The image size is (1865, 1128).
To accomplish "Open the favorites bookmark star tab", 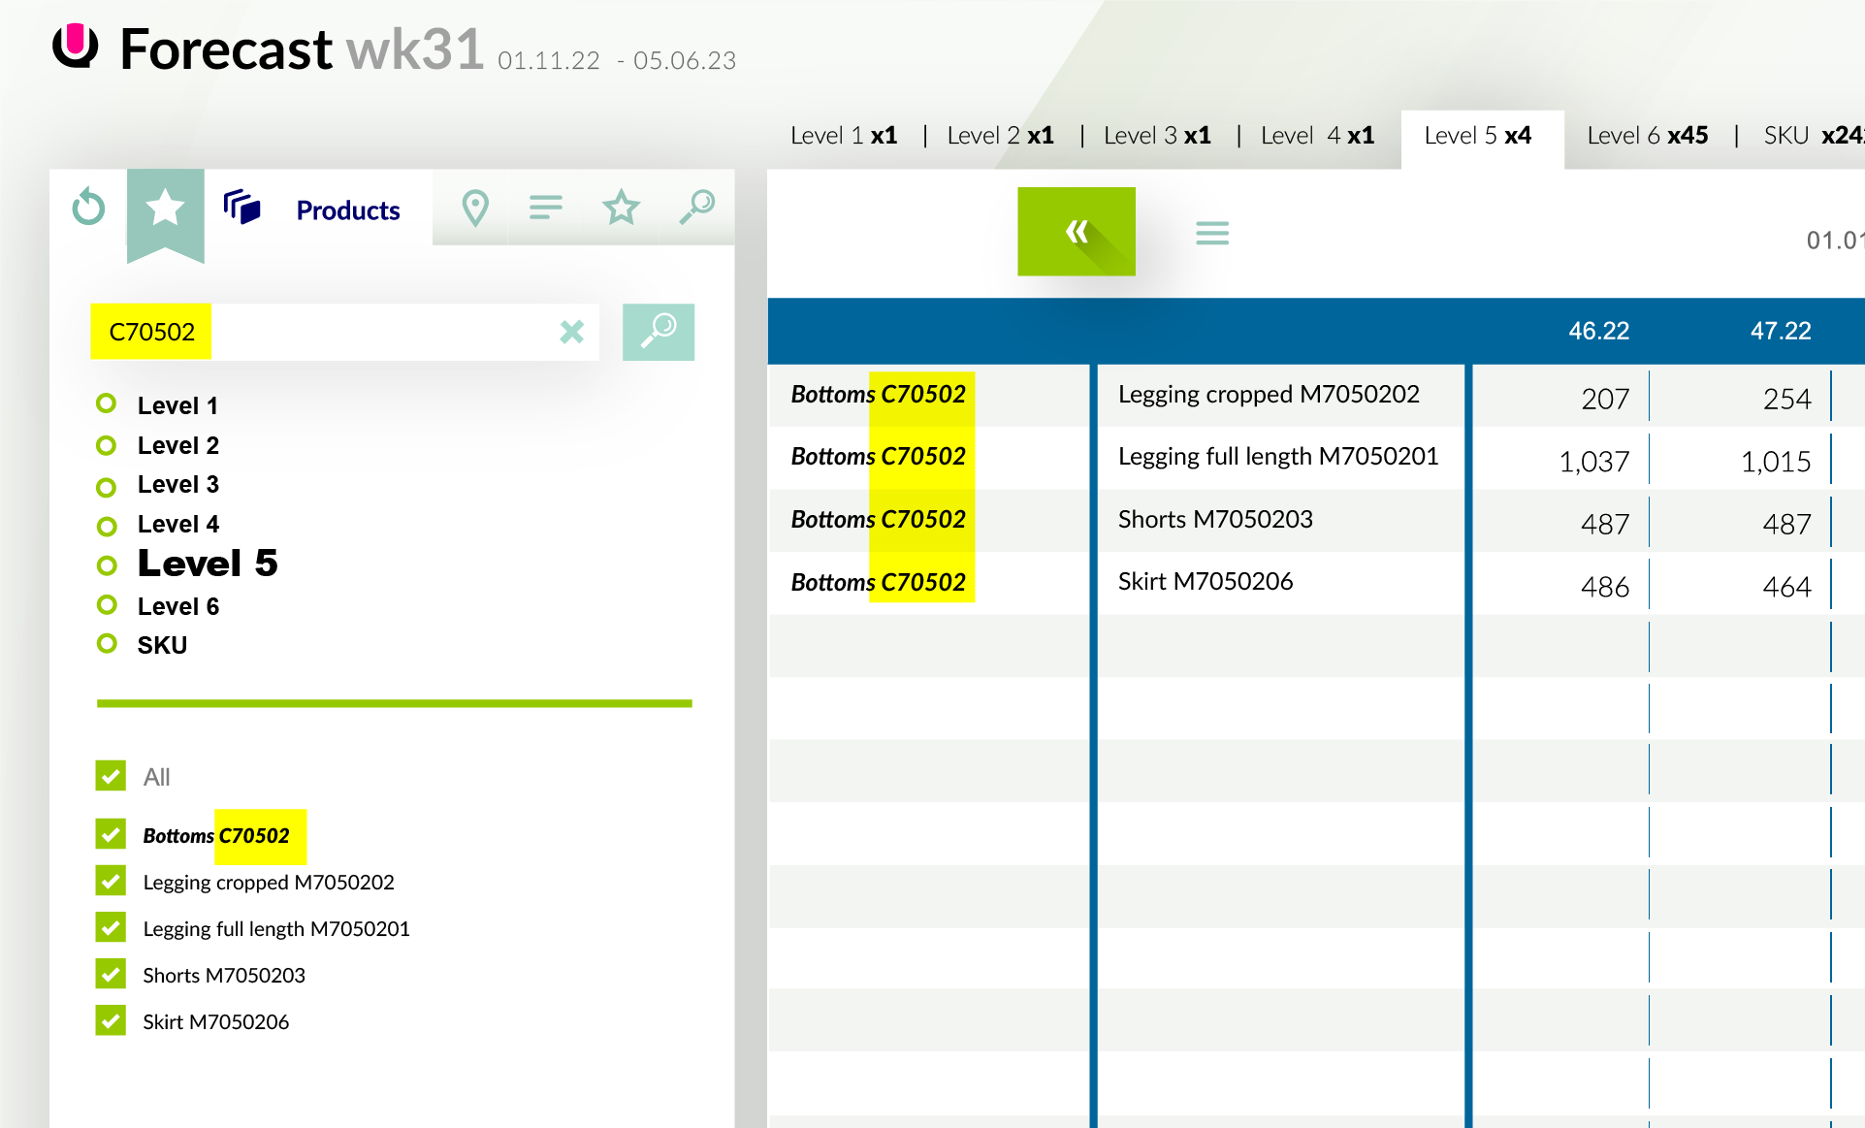I will click(165, 208).
